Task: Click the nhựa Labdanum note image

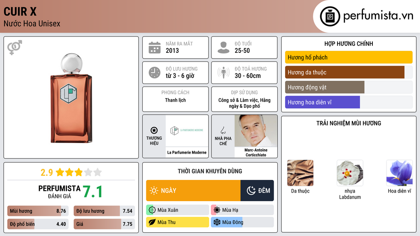Action: 350,173
